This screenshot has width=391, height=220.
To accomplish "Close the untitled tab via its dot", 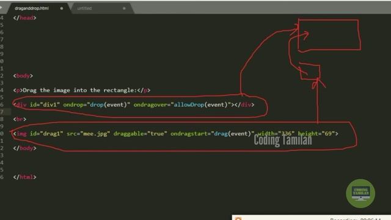I will click(x=124, y=8).
